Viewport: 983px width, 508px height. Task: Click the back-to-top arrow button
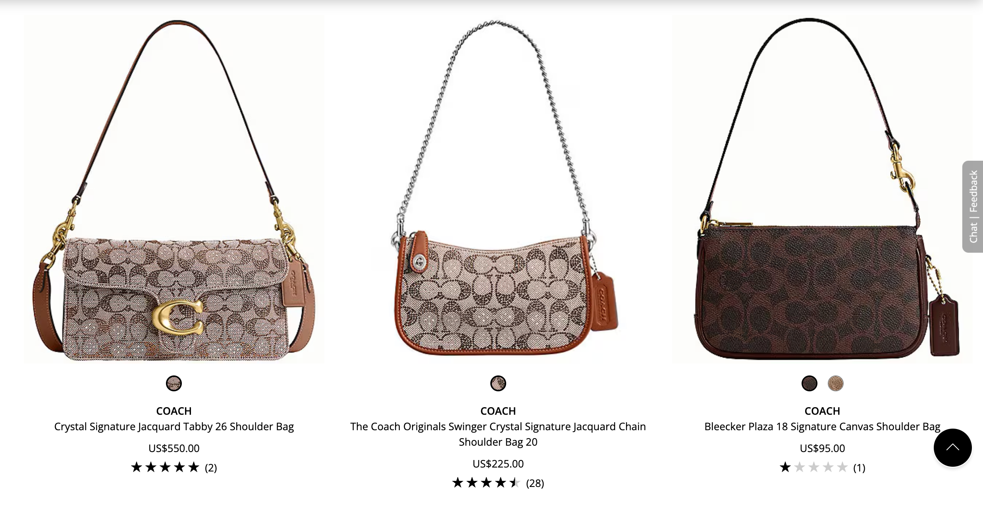(x=952, y=448)
